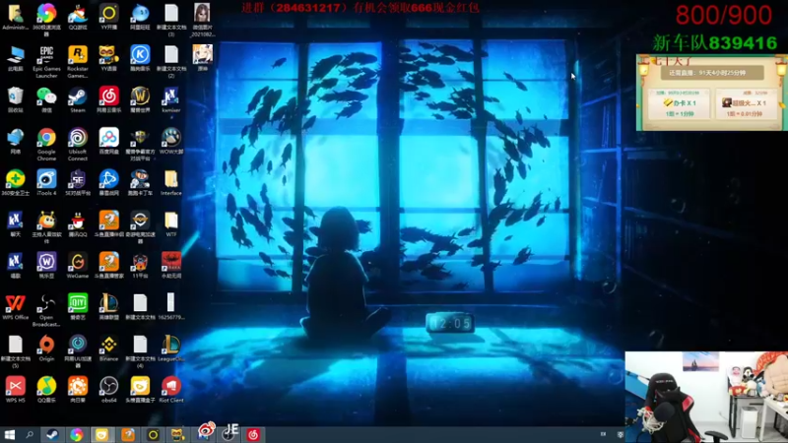Launch the WeGame shortcut
Image resolution: width=788 pixels, height=443 pixels.
[78, 265]
